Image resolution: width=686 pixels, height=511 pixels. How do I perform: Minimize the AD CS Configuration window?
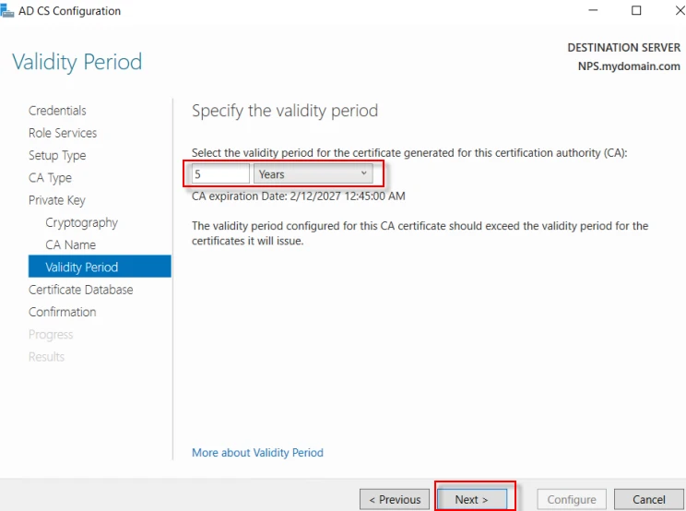(x=591, y=11)
